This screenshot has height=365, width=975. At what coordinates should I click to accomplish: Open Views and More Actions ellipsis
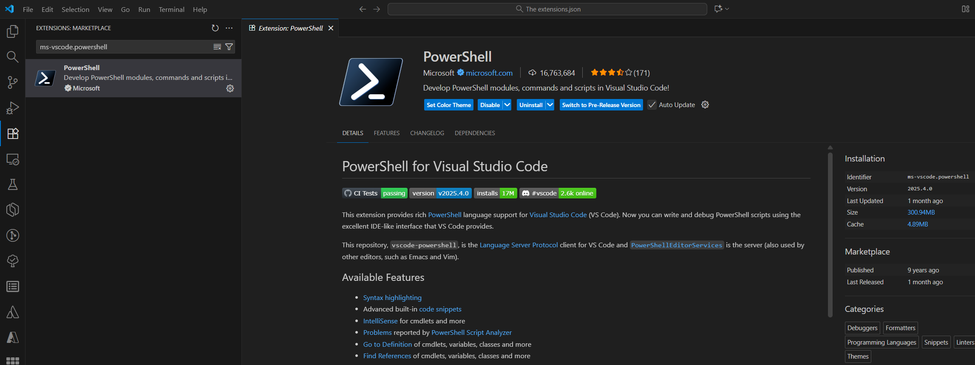[229, 28]
